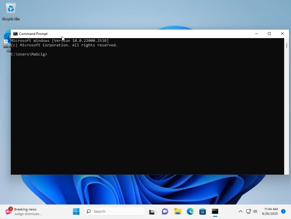
Task: Click the volume speaker icon
Action: pos(255,211)
